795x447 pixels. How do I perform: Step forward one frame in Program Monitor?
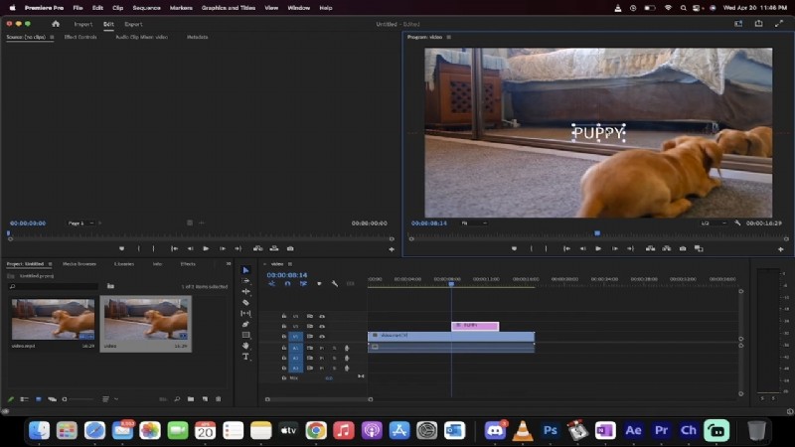614,249
